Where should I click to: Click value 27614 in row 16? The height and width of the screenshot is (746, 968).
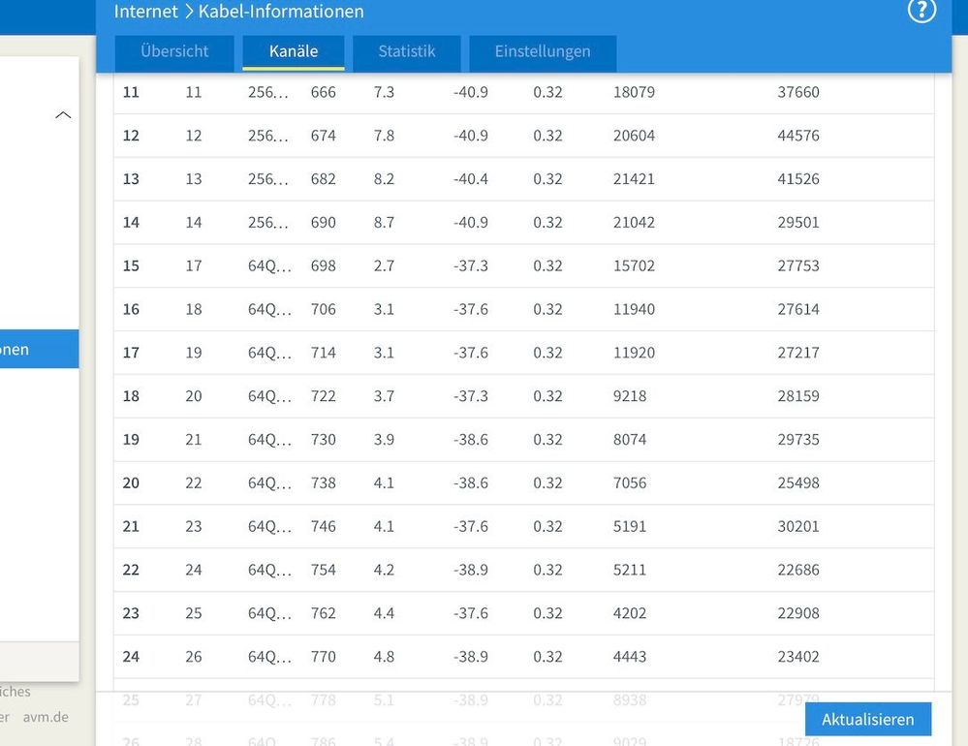click(798, 309)
